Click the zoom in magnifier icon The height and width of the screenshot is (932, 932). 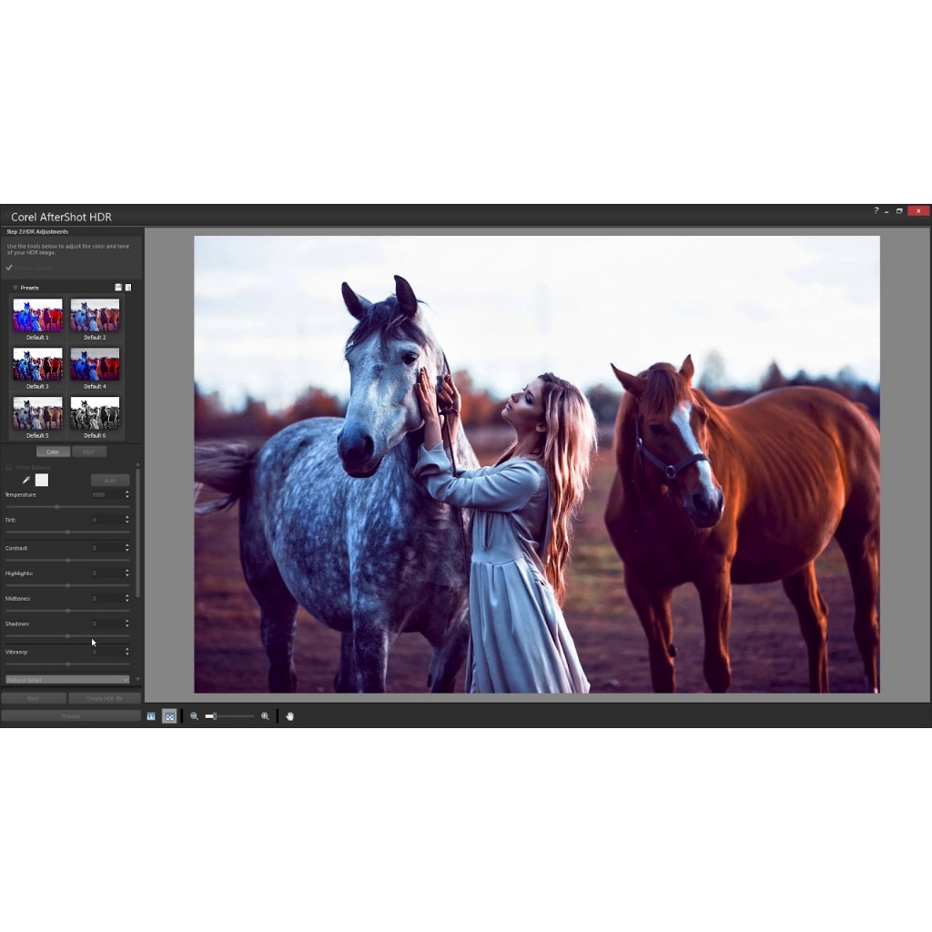coord(265,716)
